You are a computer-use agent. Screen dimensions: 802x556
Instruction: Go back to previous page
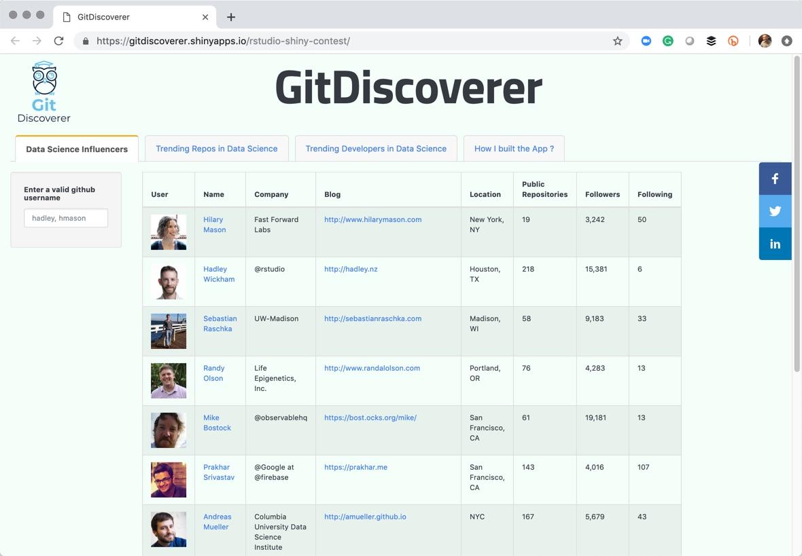click(16, 41)
